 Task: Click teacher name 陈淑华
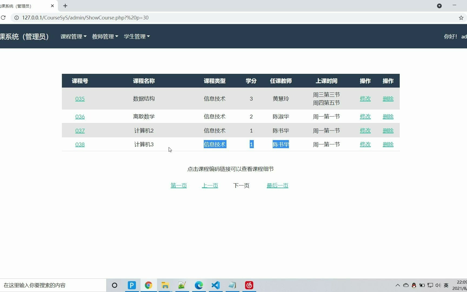click(281, 117)
